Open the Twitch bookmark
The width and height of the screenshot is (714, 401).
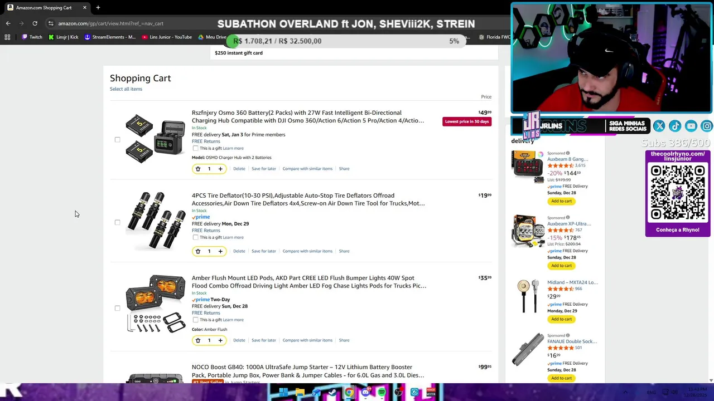(32, 37)
